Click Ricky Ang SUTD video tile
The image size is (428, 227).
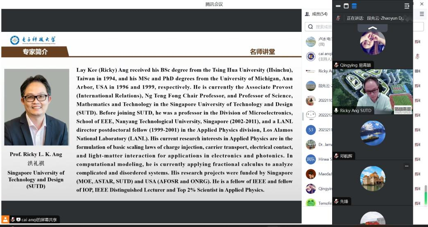372,92
